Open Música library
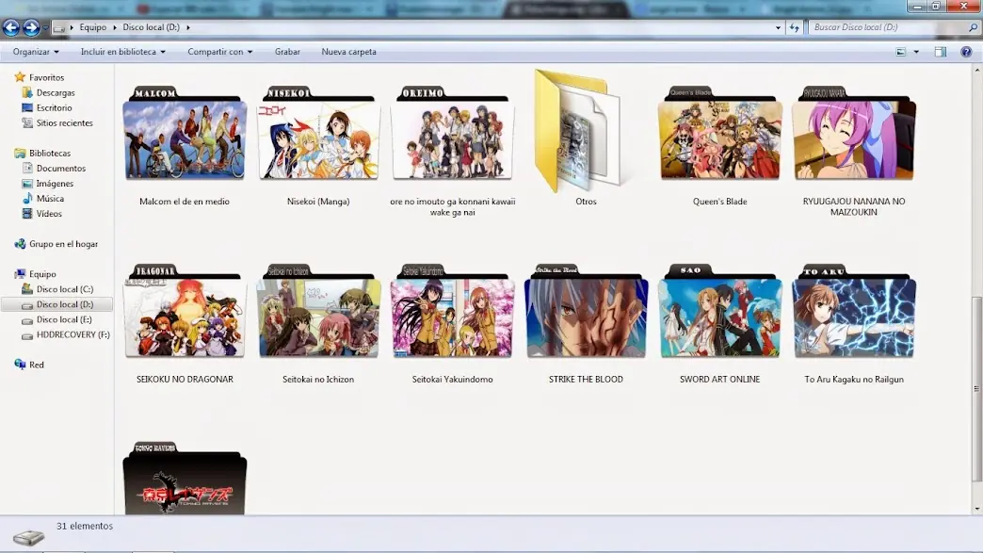 coord(50,198)
